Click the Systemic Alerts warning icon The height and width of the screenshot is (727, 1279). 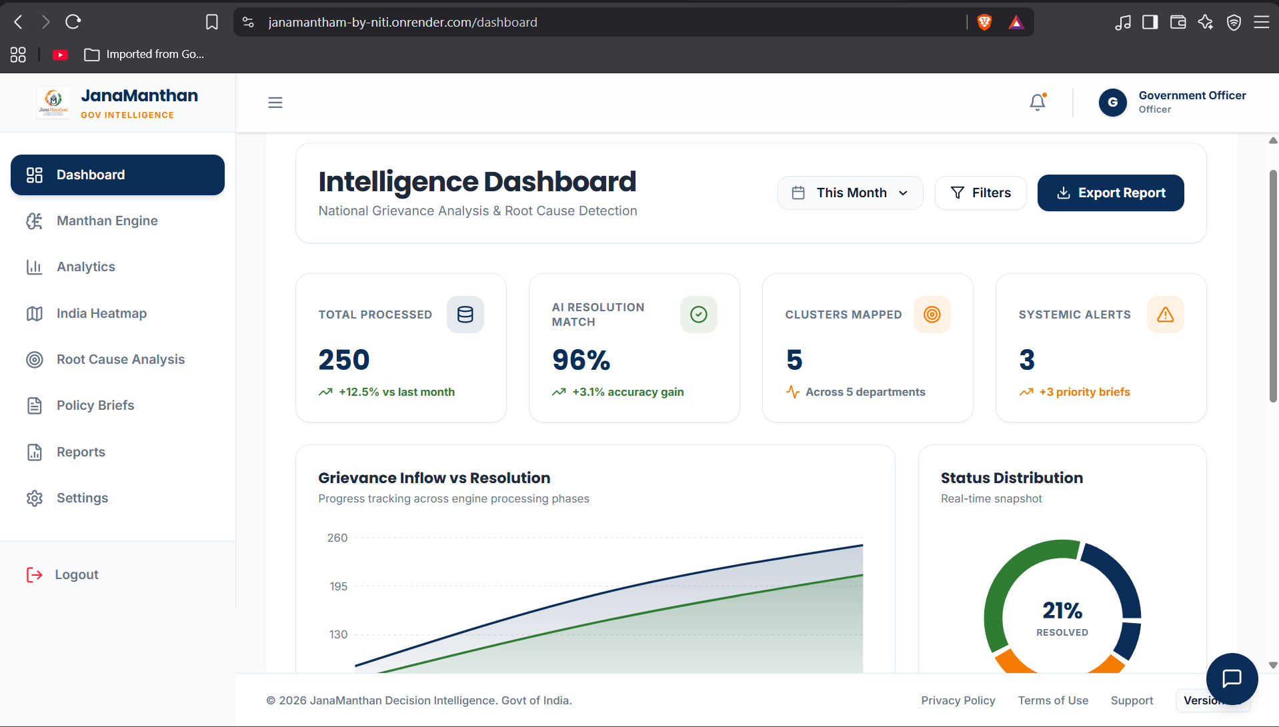(1165, 315)
